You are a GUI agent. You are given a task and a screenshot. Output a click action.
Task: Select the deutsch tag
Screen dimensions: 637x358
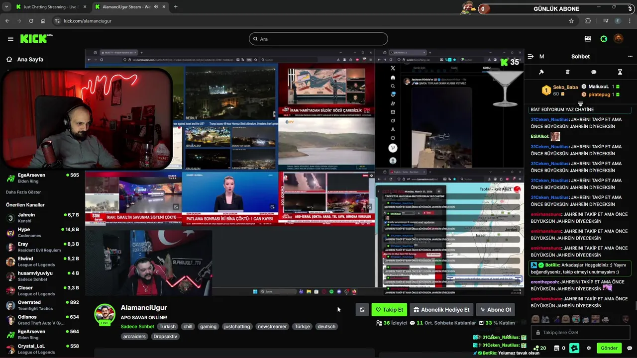pos(326,327)
